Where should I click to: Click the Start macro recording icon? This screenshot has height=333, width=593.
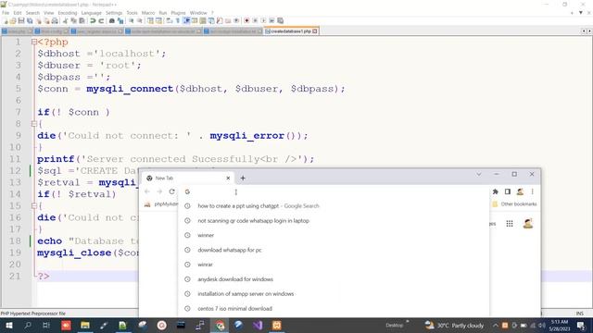pos(246,20)
